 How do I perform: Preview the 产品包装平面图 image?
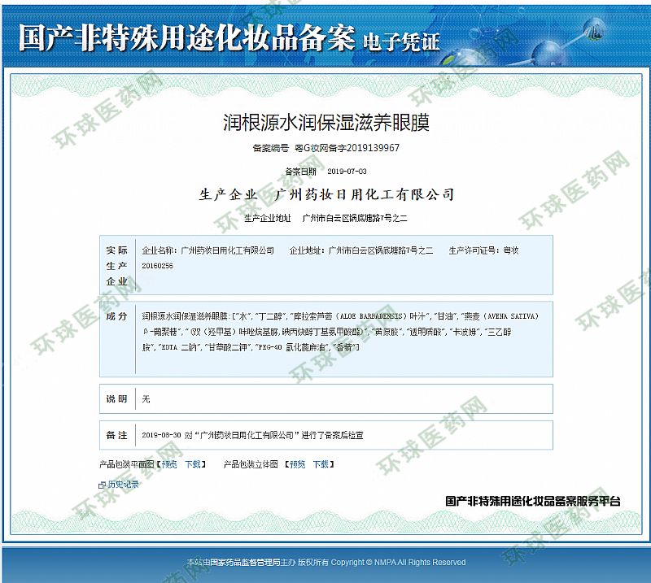point(168,464)
